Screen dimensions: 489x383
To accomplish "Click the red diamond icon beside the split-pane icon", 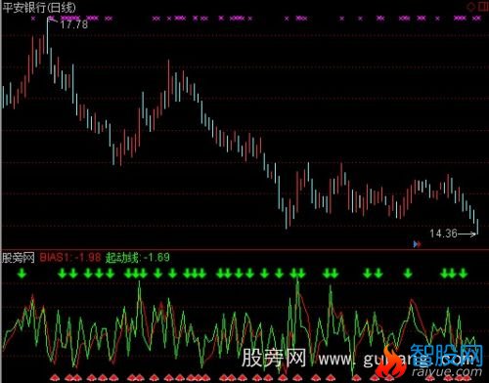I will [471, 7].
